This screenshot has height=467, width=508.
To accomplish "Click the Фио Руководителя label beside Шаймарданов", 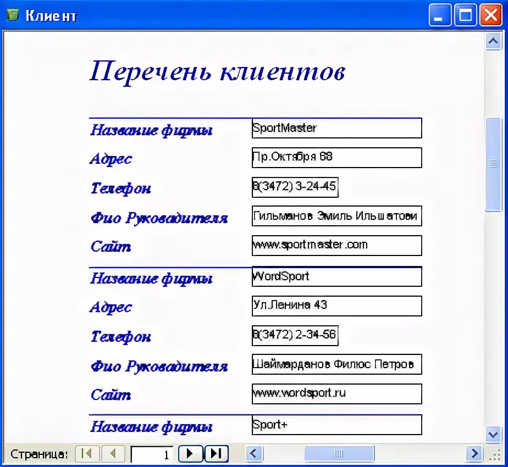I will click(159, 366).
